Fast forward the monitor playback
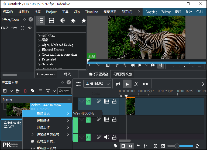Viewport: 207px width, 150px height. click(x=153, y=65)
